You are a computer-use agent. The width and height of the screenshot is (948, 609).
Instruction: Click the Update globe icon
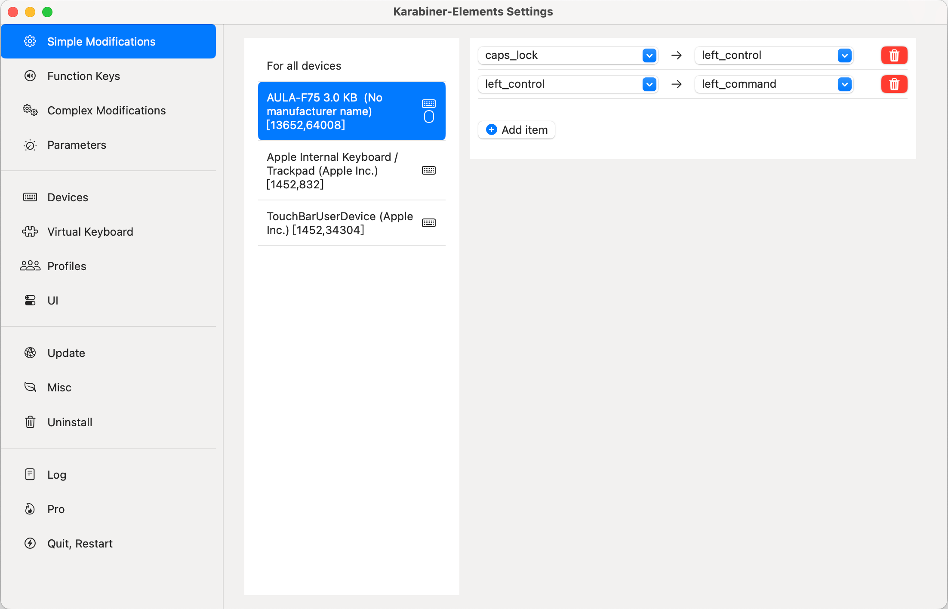pos(30,353)
